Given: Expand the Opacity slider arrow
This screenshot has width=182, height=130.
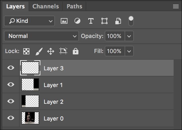Looking at the screenshot, I should 129,36.
